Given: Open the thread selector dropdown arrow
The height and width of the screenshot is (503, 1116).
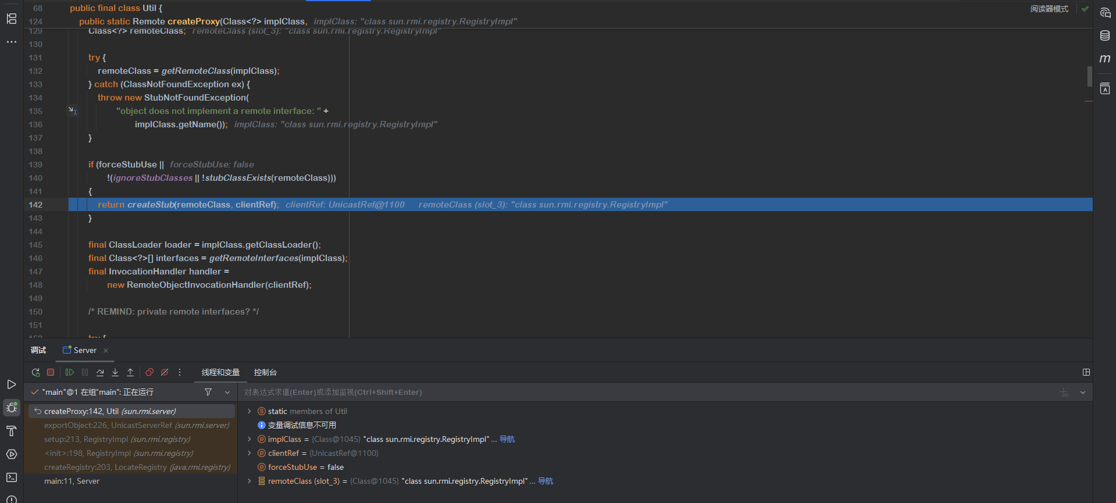Looking at the screenshot, I should click(227, 393).
